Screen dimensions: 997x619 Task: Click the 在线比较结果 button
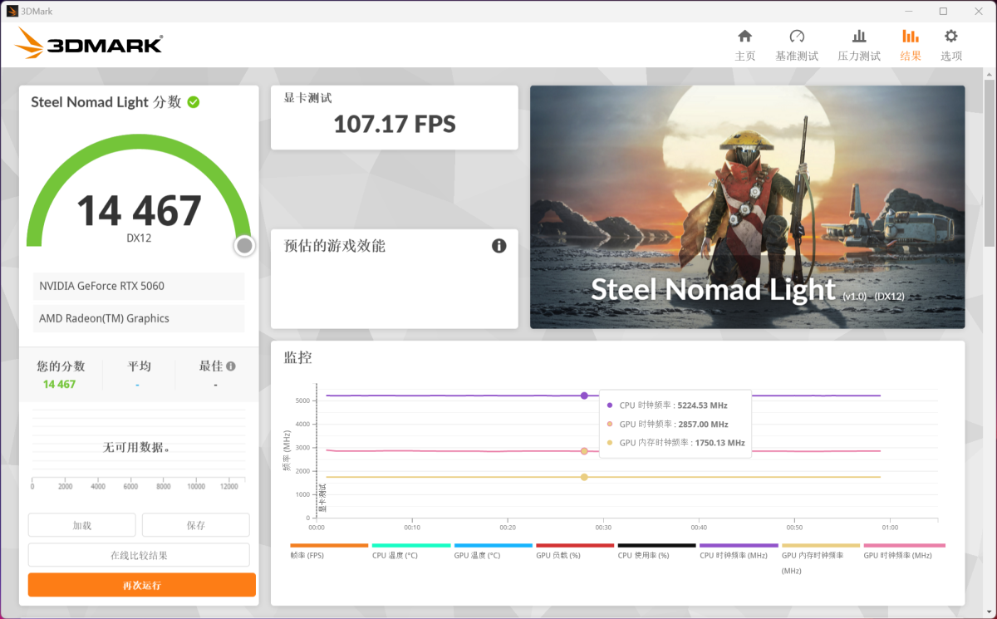tap(139, 555)
